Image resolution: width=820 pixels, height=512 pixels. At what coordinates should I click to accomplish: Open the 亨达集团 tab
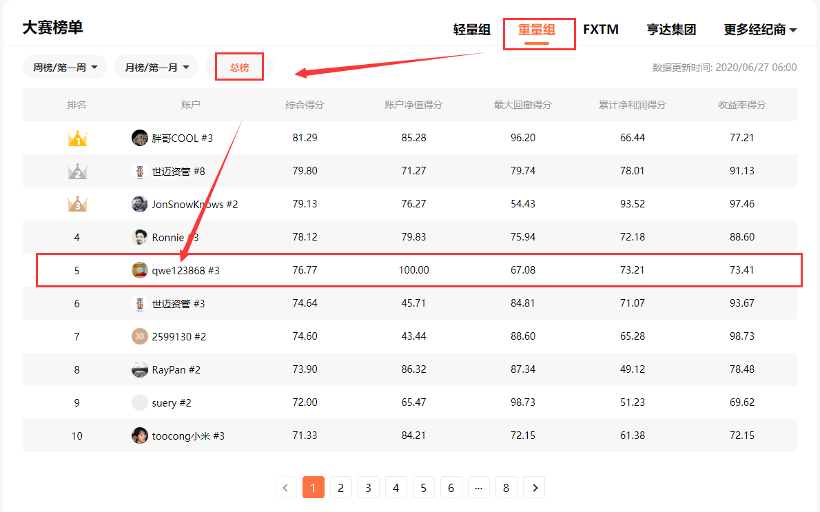[671, 30]
